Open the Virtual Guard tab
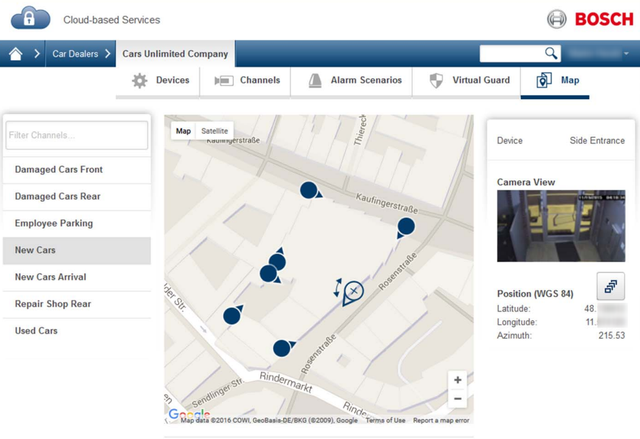Viewport: 640px width, 439px height. (x=469, y=80)
